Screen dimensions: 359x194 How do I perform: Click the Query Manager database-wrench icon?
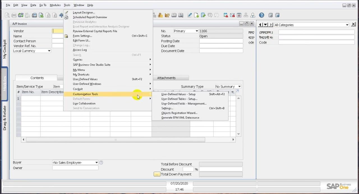pyautogui.click(x=203, y=15)
